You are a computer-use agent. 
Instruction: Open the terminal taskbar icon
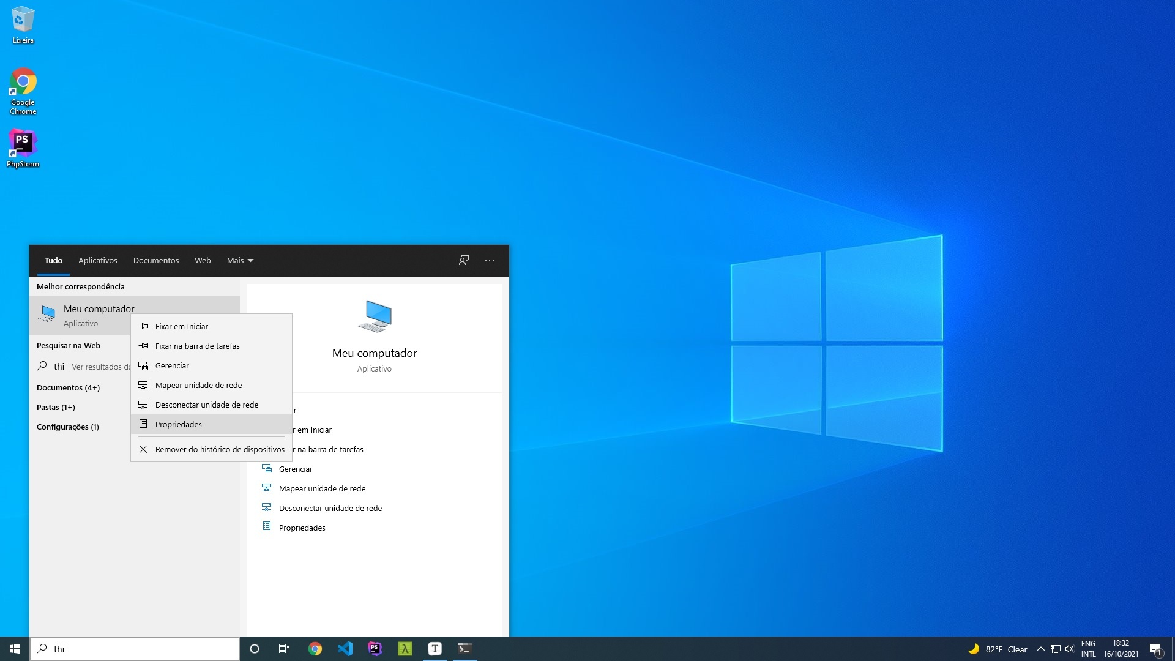464,649
